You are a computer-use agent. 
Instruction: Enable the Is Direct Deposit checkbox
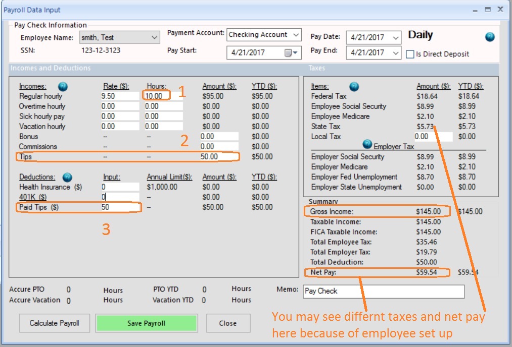[x=410, y=54]
